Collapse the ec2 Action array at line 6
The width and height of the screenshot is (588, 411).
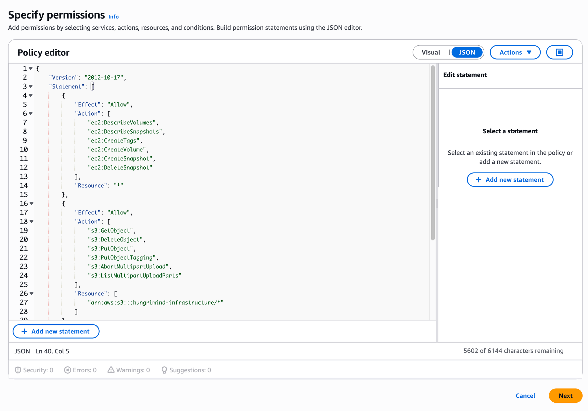pos(31,114)
